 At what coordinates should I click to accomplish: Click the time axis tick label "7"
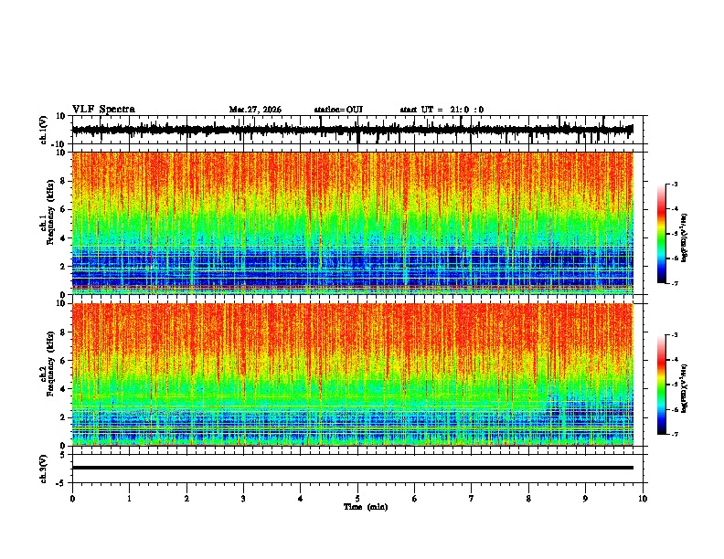pos(472,499)
